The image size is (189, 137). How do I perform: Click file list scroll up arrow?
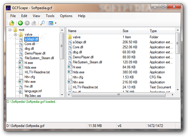178,30
